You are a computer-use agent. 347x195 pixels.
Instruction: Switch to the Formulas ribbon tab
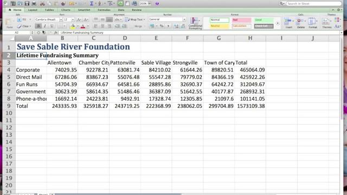point(104,10)
